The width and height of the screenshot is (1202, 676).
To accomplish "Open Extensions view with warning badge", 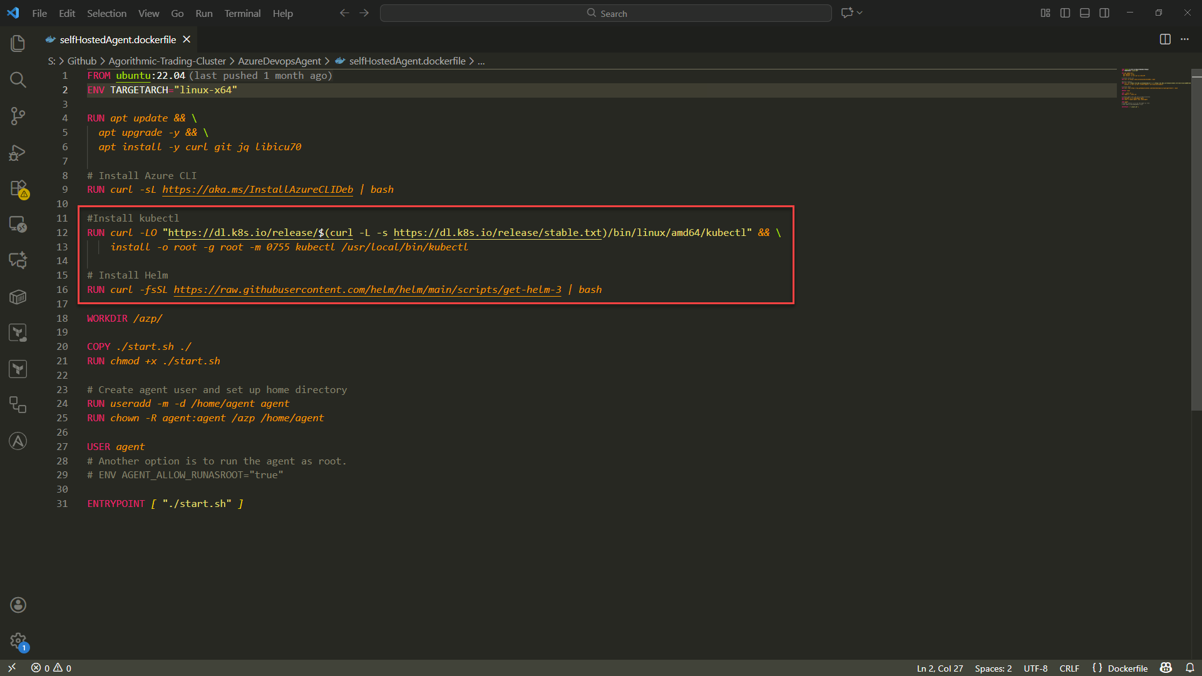I will [x=18, y=188].
